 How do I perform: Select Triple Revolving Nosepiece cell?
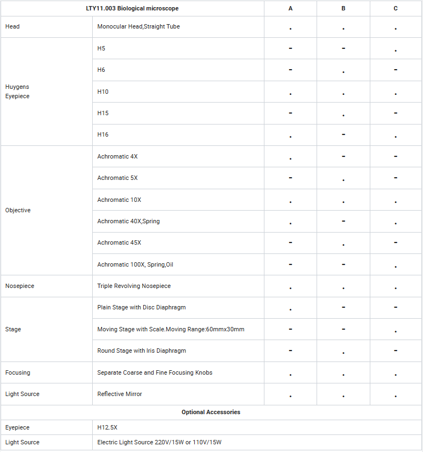click(x=178, y=286)
